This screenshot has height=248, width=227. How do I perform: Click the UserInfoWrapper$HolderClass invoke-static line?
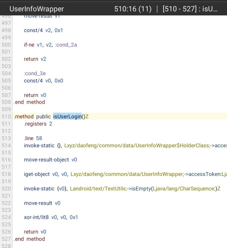(x=125, y=145)
